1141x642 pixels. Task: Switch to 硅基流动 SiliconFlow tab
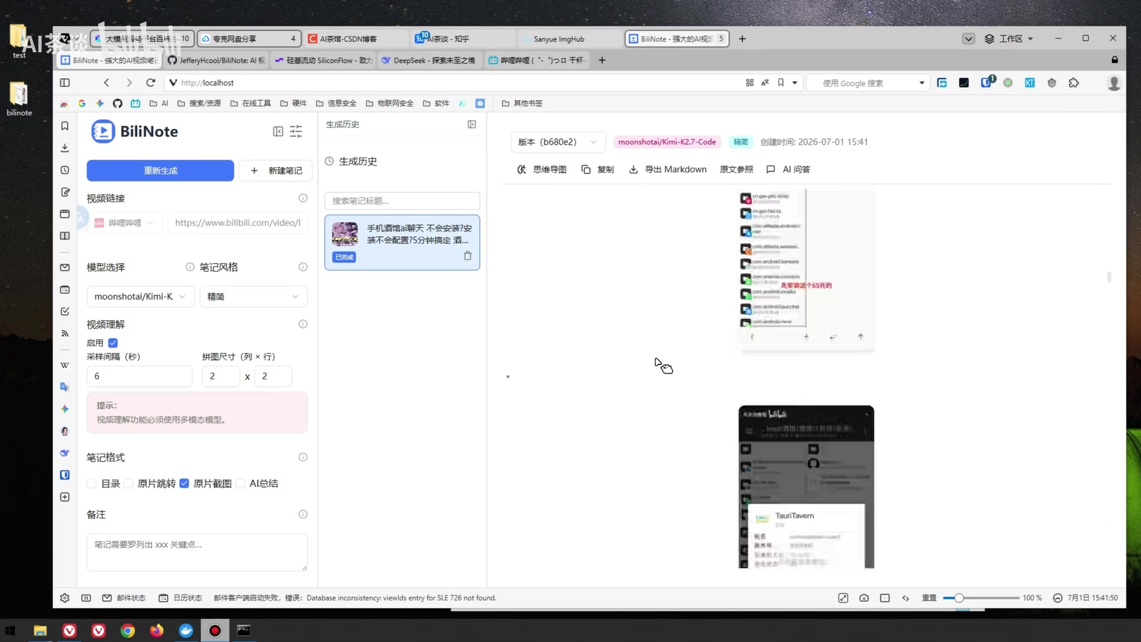coord(323,60)
